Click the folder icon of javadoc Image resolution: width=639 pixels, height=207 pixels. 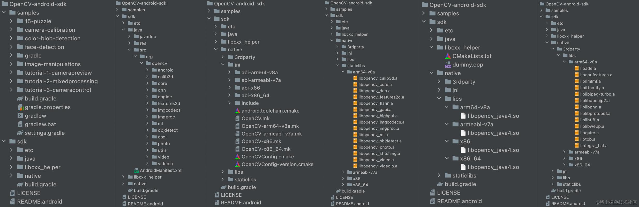tap(136, 36)
